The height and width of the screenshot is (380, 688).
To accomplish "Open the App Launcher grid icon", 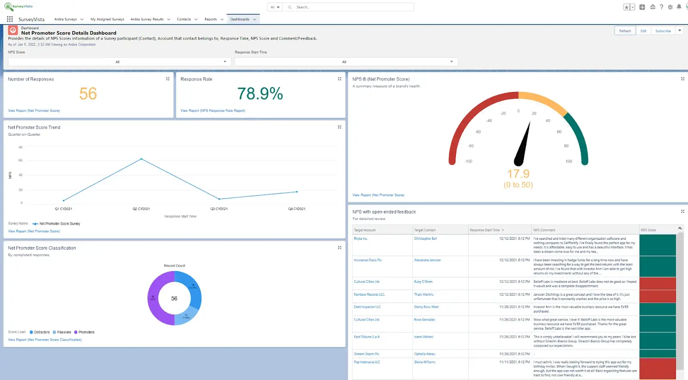I will point(9,19).
